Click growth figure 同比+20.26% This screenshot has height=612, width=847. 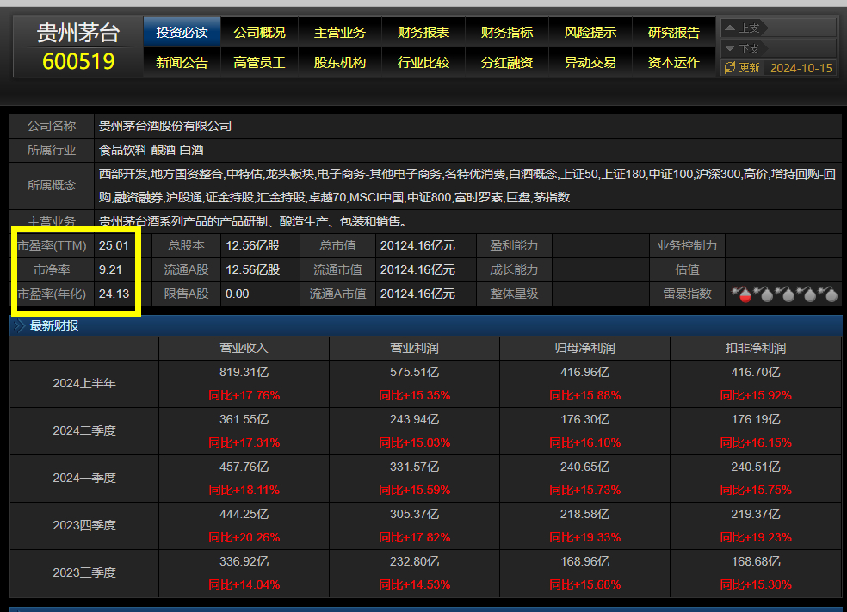244,537
